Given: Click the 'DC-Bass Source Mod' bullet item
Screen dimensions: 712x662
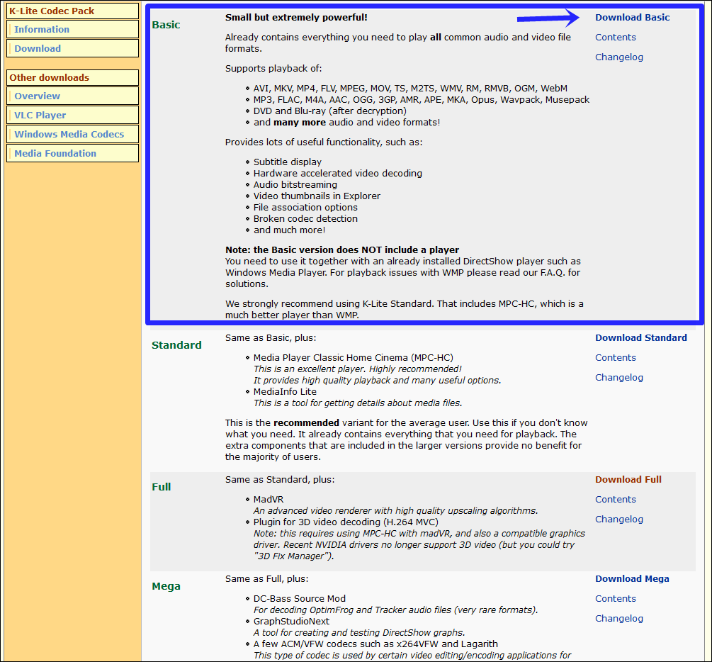Looking at the screenshot, I should (x=300, y=599).
